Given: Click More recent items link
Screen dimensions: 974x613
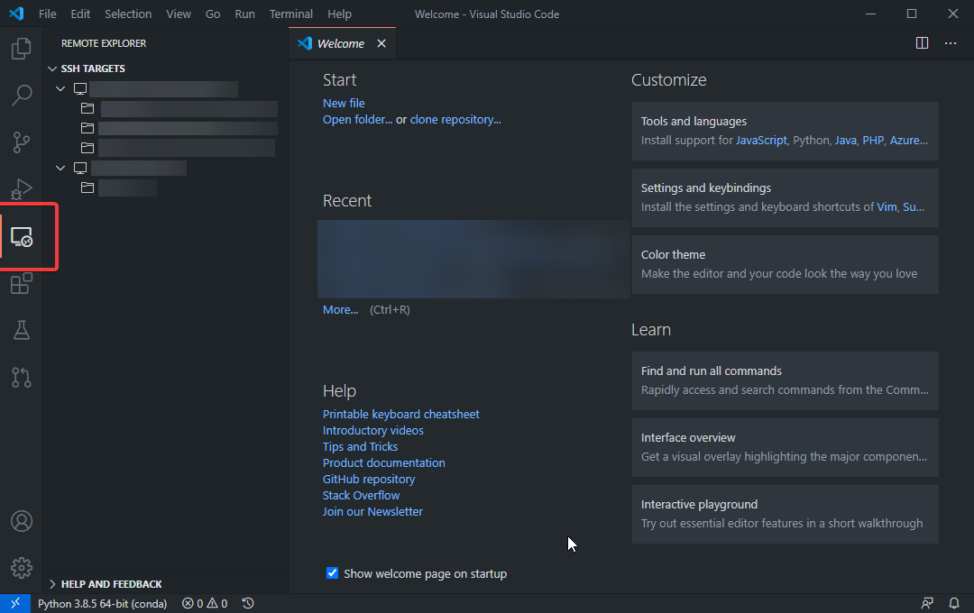Looking at the screenshot, I should pyautogui.click(x=340, y=309).
